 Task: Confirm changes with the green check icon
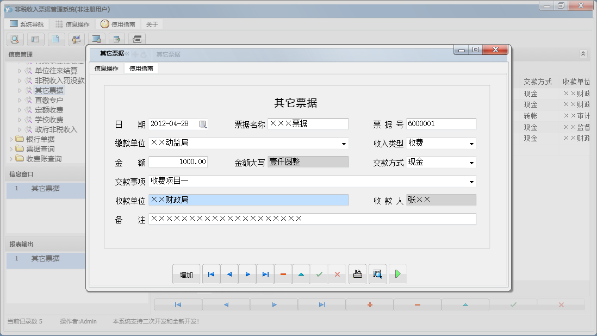click(x=320, y=274)
